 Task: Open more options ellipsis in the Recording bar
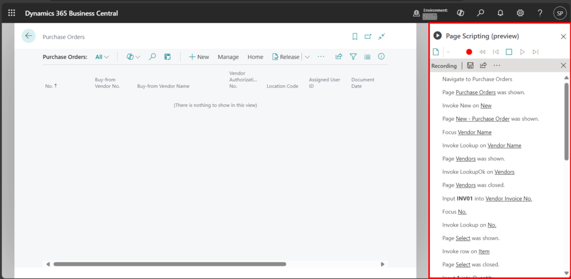coord(497,66)
